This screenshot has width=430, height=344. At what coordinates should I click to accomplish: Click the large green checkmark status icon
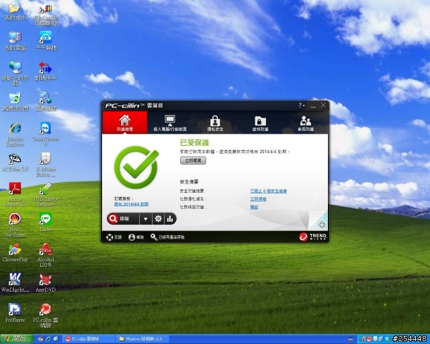[x=136, y=167]
